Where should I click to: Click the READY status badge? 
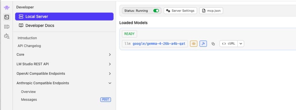(129, 34)
